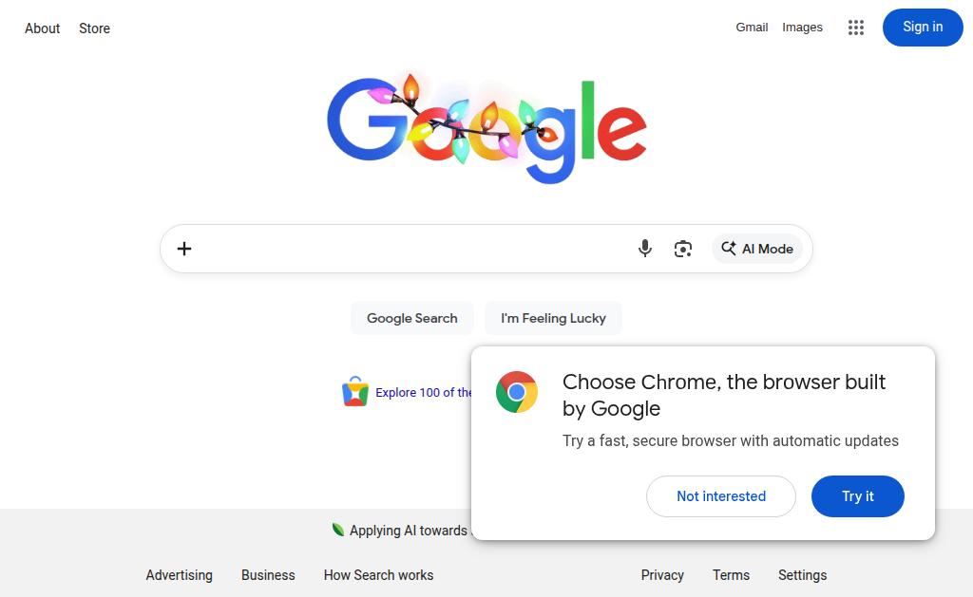Switch to AI Mode
Screen dimensions: 973x597
click(x=757, y=249)
